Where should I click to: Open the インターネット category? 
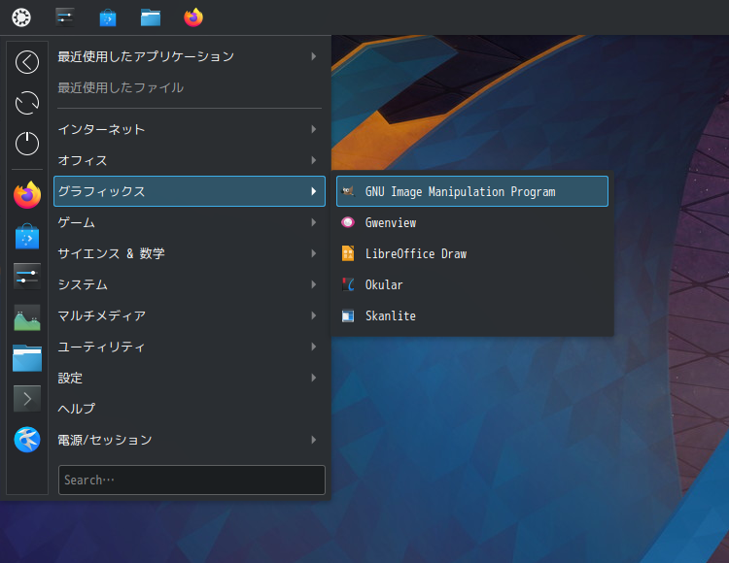click(x=190, y=129)
